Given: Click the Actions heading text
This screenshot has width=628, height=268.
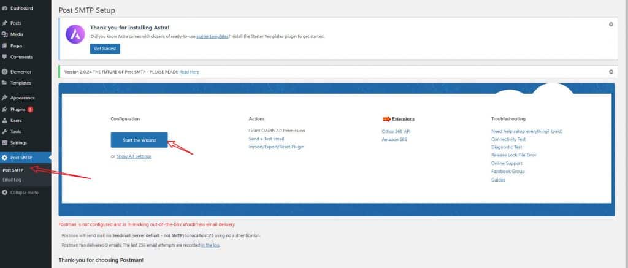Looking at the screenshot, I should (x=257, y=119).
